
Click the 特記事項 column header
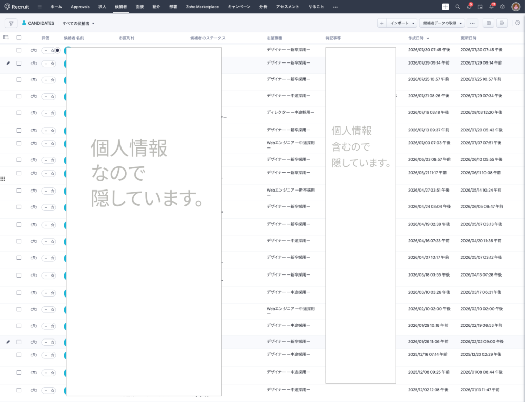coord(333,38)
